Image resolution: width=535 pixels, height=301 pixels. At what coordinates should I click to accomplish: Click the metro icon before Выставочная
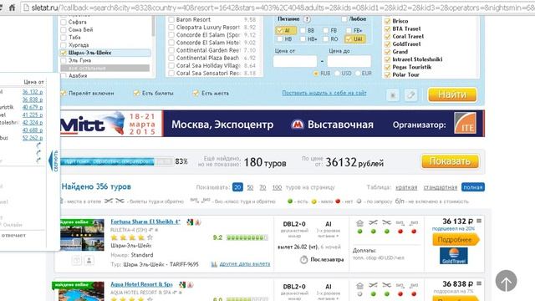point(298,125)
